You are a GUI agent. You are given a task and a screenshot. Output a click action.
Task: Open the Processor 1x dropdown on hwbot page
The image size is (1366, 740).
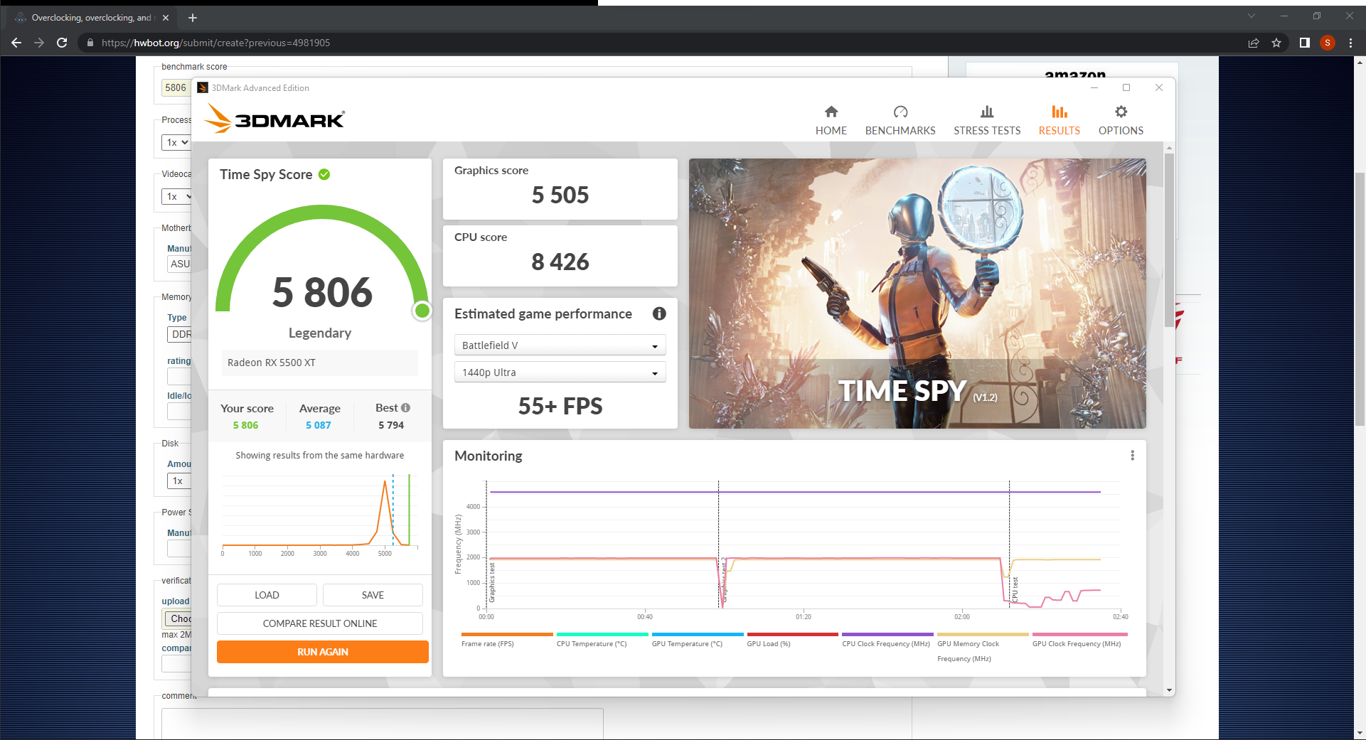(x=176, y=142)
